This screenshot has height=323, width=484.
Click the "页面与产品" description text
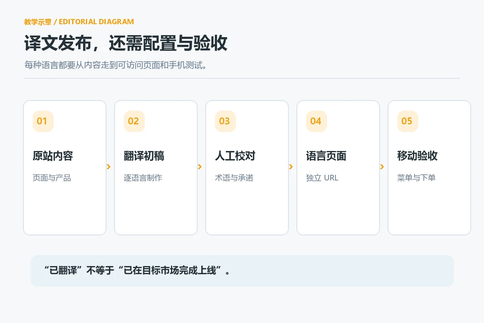pos(52,178)
